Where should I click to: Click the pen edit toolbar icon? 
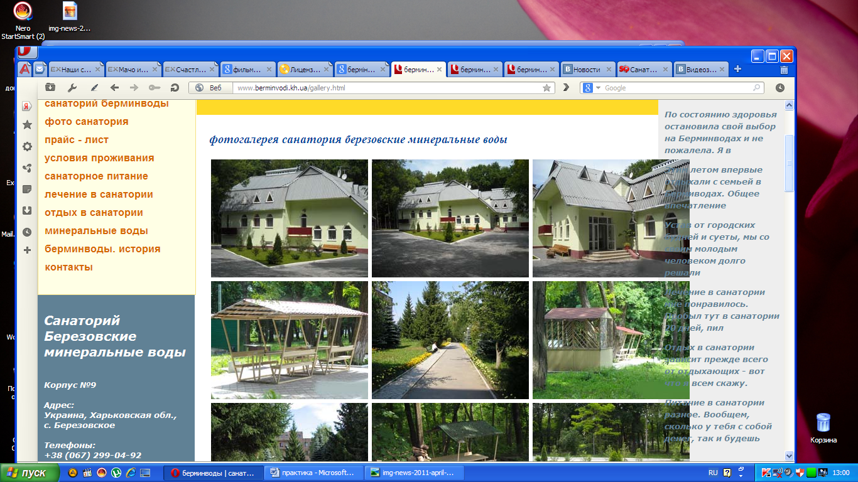coord(94,88)
